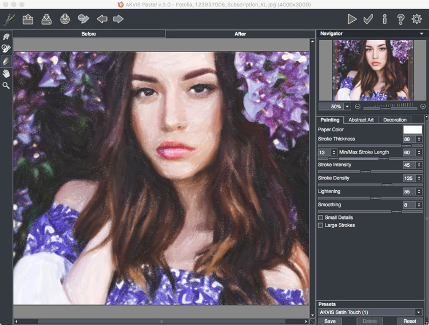Screen dimensions: 429x325
Task: Switch to the Abstract Art tab
Action: pyautogui.click(x=361, y=120)
